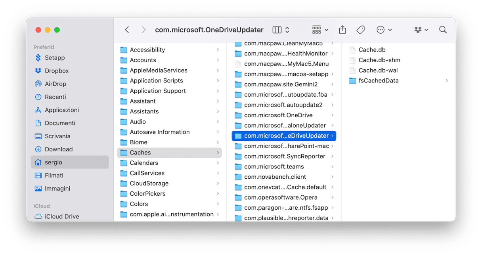
Task: Select Cache.db-wal file
Action: pyautogui.click(x=378, y=70)
